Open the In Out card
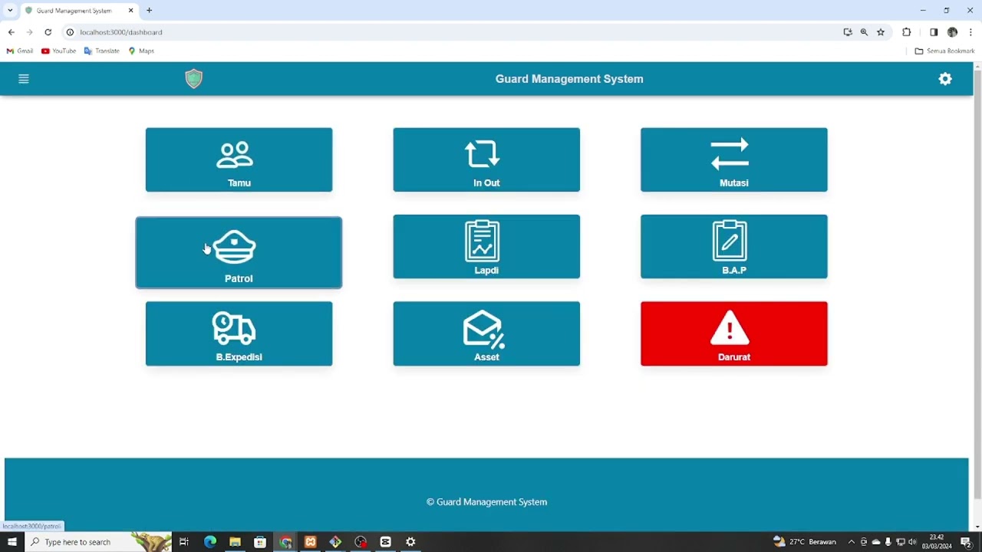Viewport: 982px width, 552px height. (x=486, y=159)
